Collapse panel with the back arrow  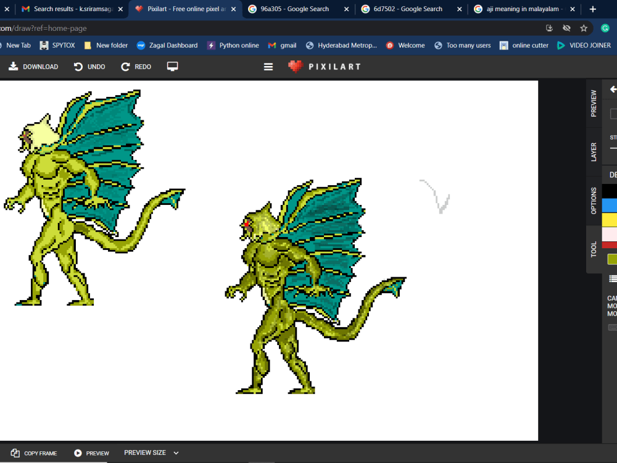point(613,90)
